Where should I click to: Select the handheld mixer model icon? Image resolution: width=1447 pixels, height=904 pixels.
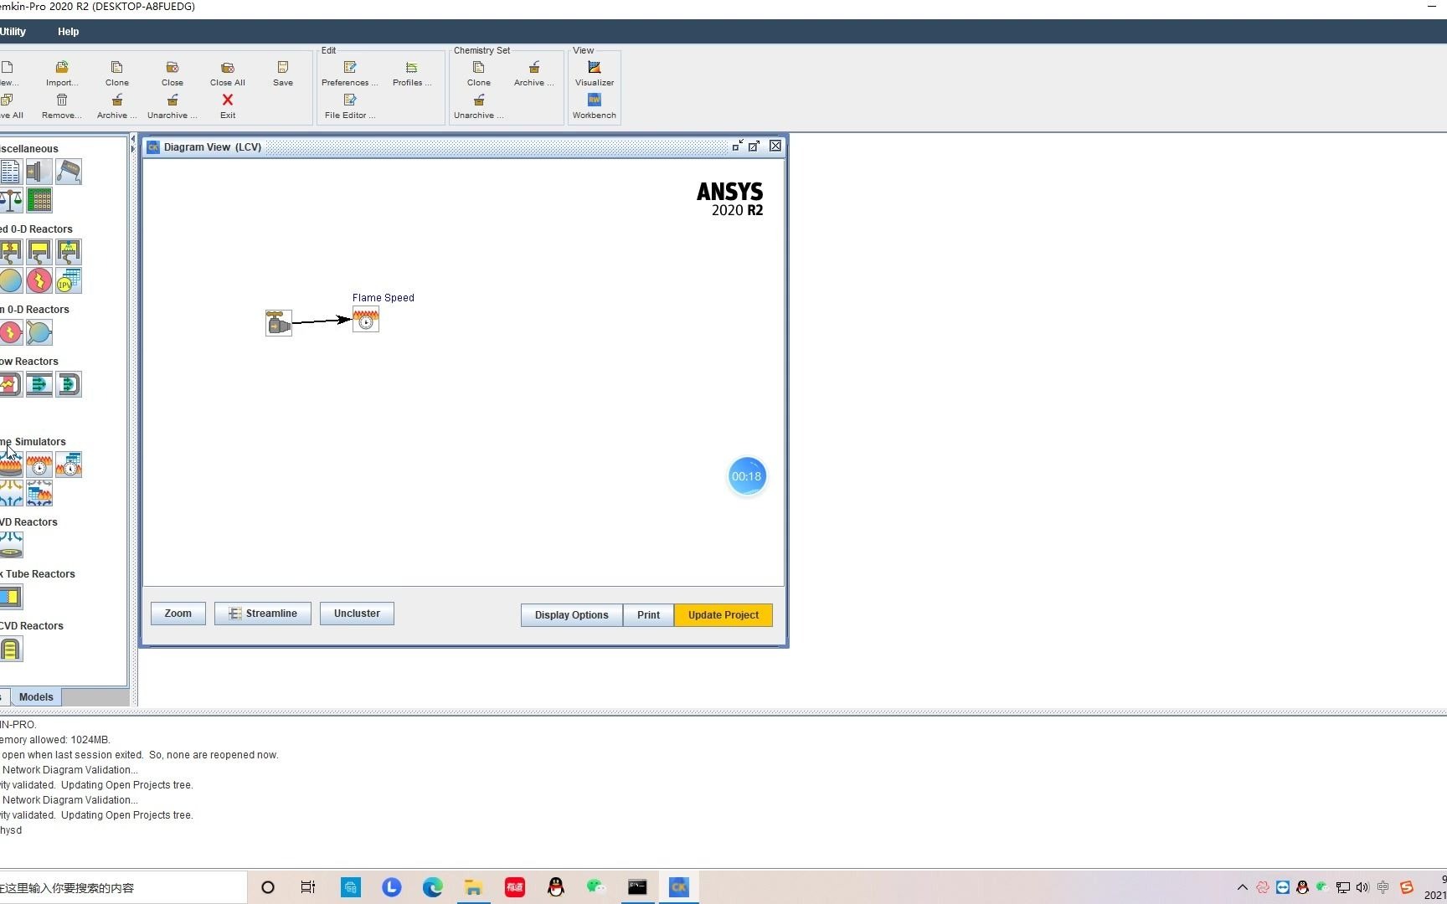tap(69, 172)
